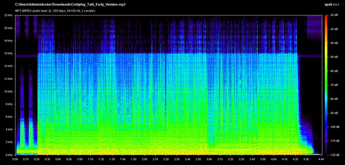Click the 3:50 time axis label
This screenshot has width=345, height=165.
[x=263, y=159]
